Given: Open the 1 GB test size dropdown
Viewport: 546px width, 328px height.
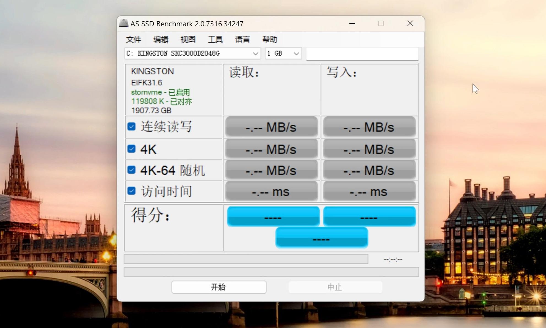Looking at the screenshot, I should (283, 53).
